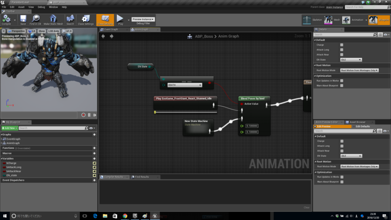Open Epic Games Launcher in taskbar
This screenshot has width=391, height=220.
(135, 216)
